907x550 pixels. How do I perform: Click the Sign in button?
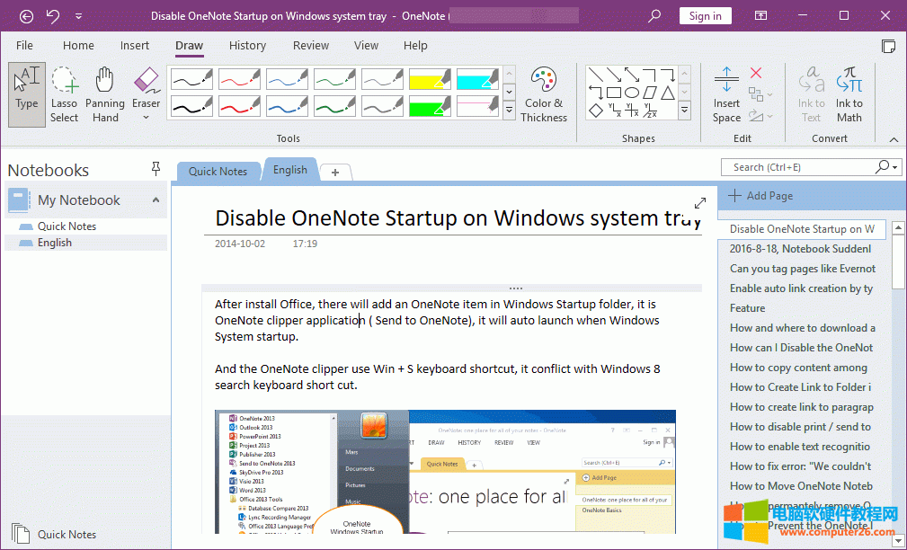tap(705, 15)
